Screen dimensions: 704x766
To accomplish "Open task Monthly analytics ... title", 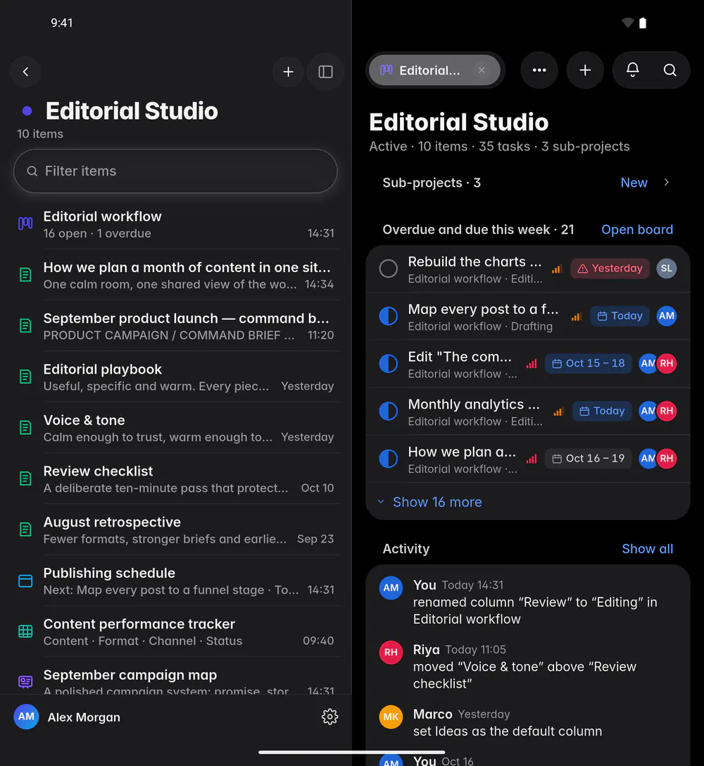I will pyautogui.click(x=474, y=404).
